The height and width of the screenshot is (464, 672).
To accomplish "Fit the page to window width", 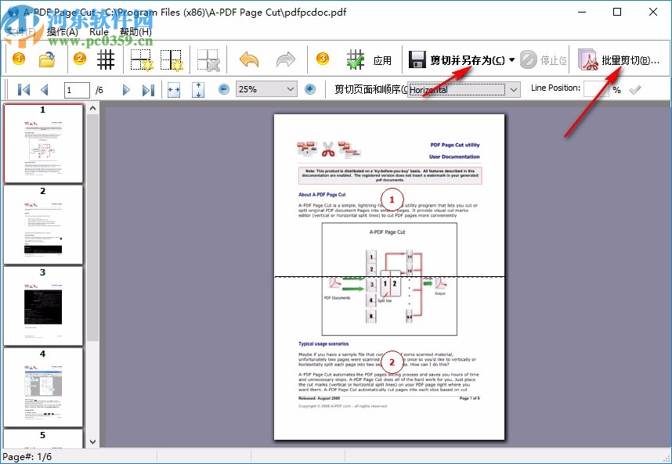I will [x=174, y=89].
